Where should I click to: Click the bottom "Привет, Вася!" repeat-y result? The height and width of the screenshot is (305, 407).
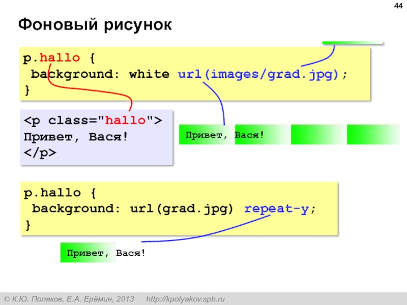click(x=106, y=253)
